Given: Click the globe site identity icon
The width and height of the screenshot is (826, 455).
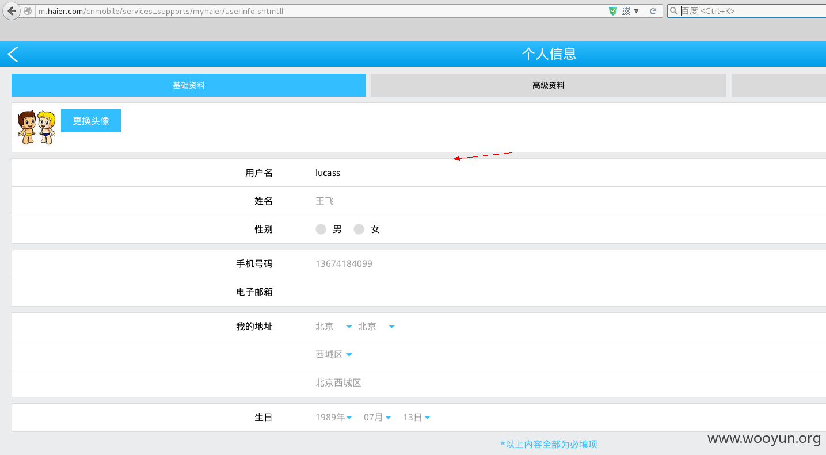Looking at the screenshot, I should pos(28,11).
